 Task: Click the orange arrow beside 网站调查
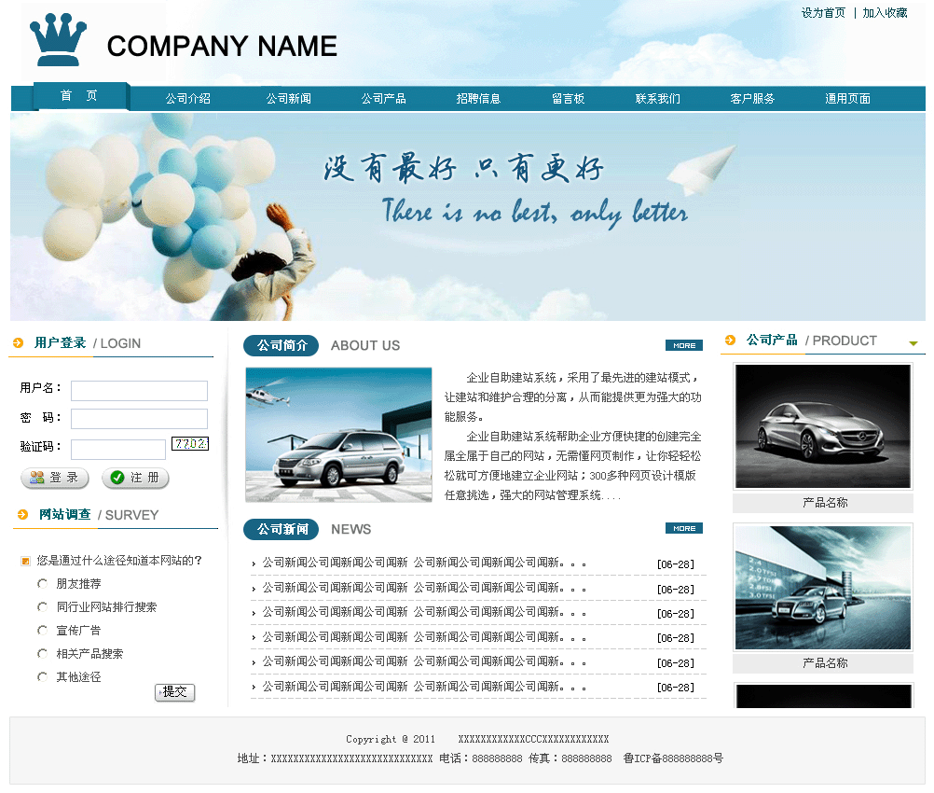(x=22, y=515)
